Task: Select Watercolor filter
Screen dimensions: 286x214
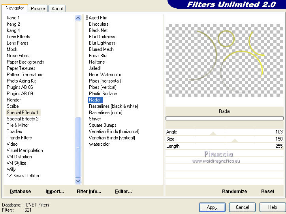Action: (x=99, y=144)
